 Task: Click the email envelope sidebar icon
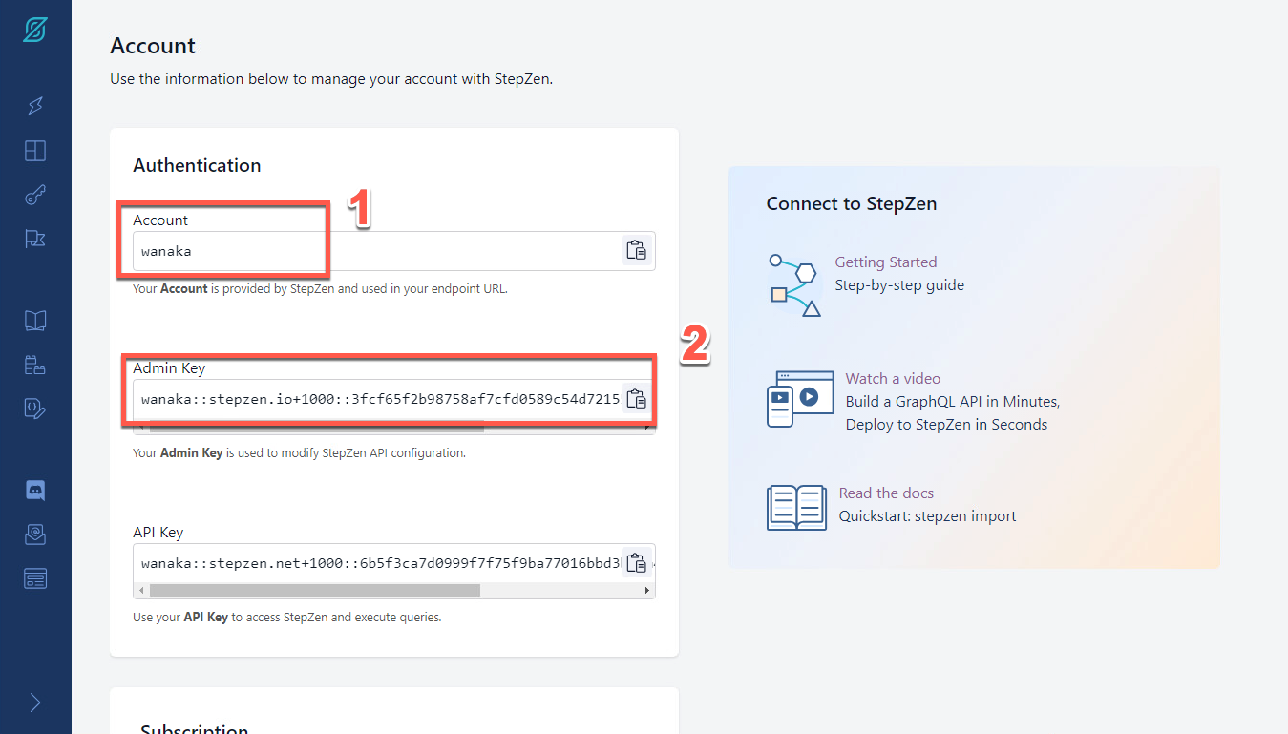(x=35, y=535)
